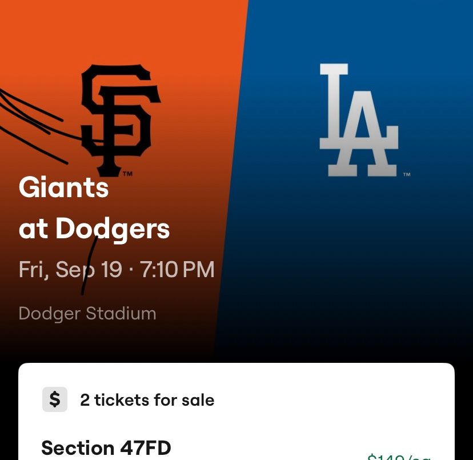Click the trademark symbol beside the Dodgers logo
The image size is (473, 460).
tap(407, 174)
